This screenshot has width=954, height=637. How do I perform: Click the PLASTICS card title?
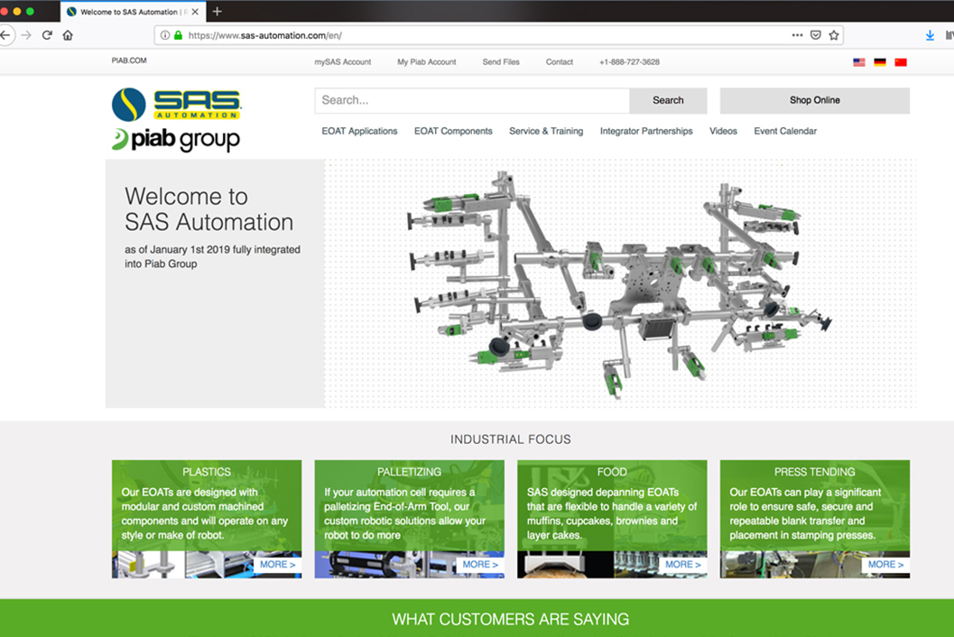pyautogui.click(x=207, y=472)
